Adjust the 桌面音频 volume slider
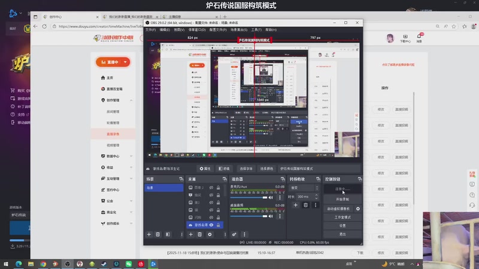 pos(248,216)
